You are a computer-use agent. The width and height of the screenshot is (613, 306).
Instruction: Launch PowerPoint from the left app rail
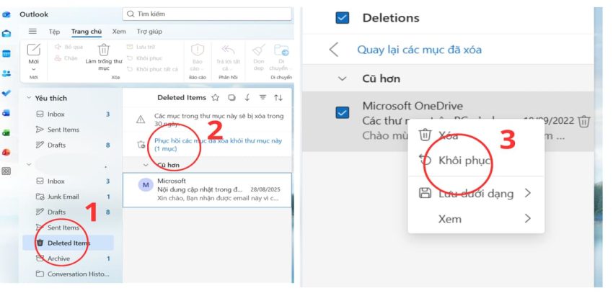click(6, 152)
